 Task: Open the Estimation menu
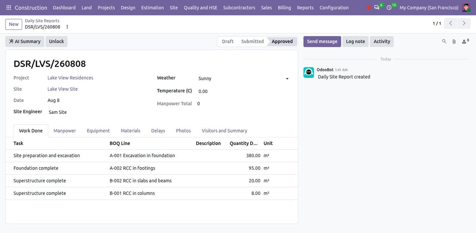coord(152,8)
